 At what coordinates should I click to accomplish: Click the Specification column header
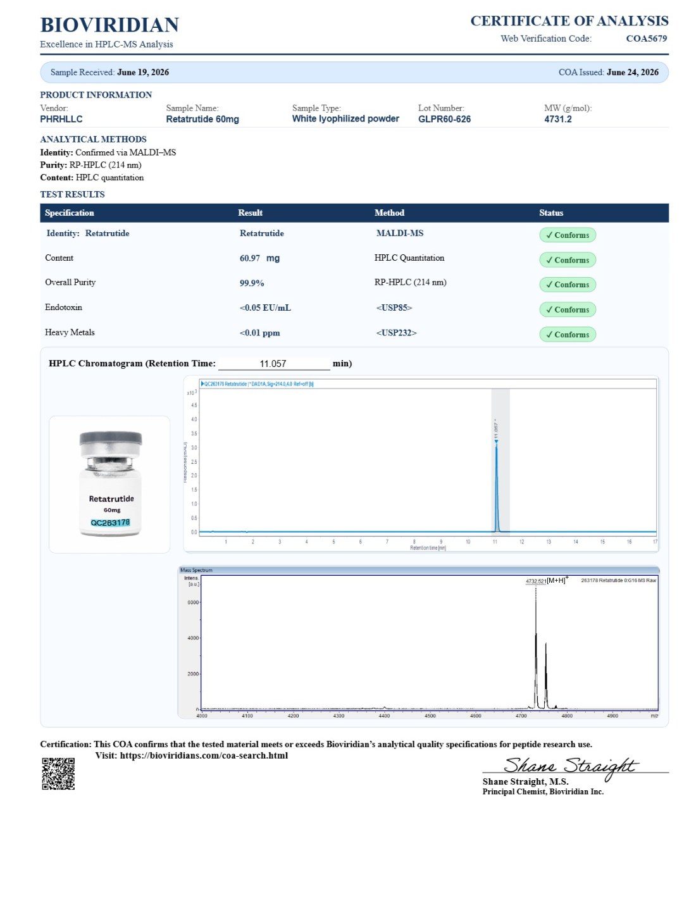point(70,213)
